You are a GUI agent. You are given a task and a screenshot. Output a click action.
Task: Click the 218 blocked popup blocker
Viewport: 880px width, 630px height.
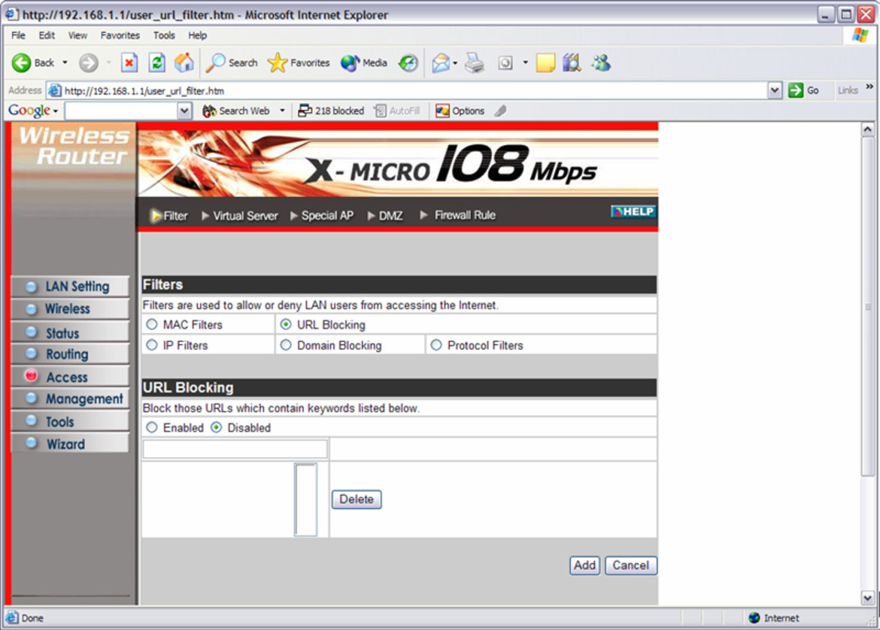[x=331, y=111]
